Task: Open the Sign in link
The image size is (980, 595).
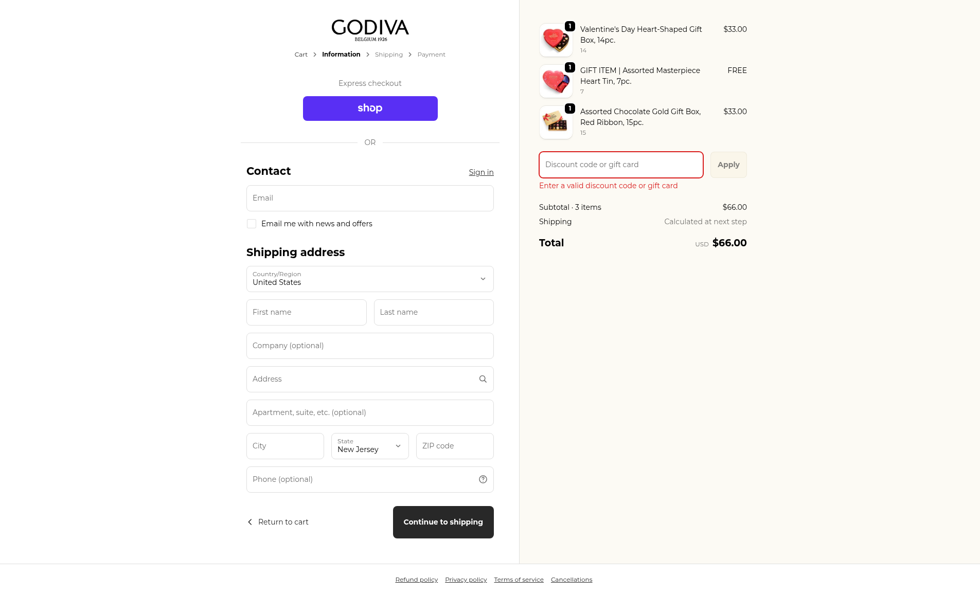Action: tap(481, 172)
